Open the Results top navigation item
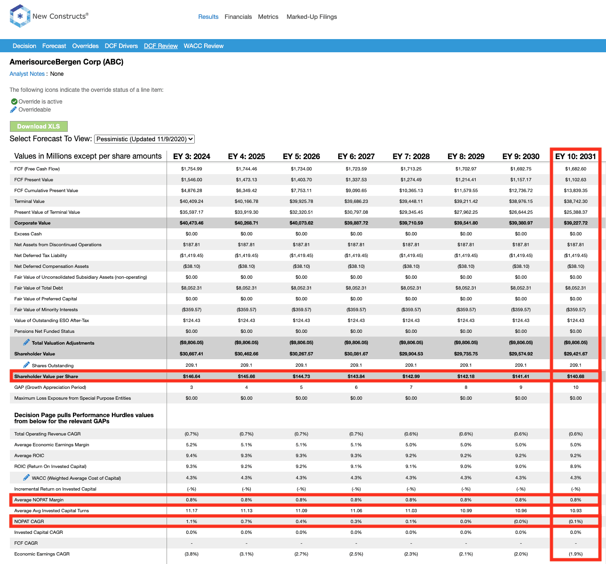The height and width of the screenshot is (564, 606). click(x=208, y=16)
